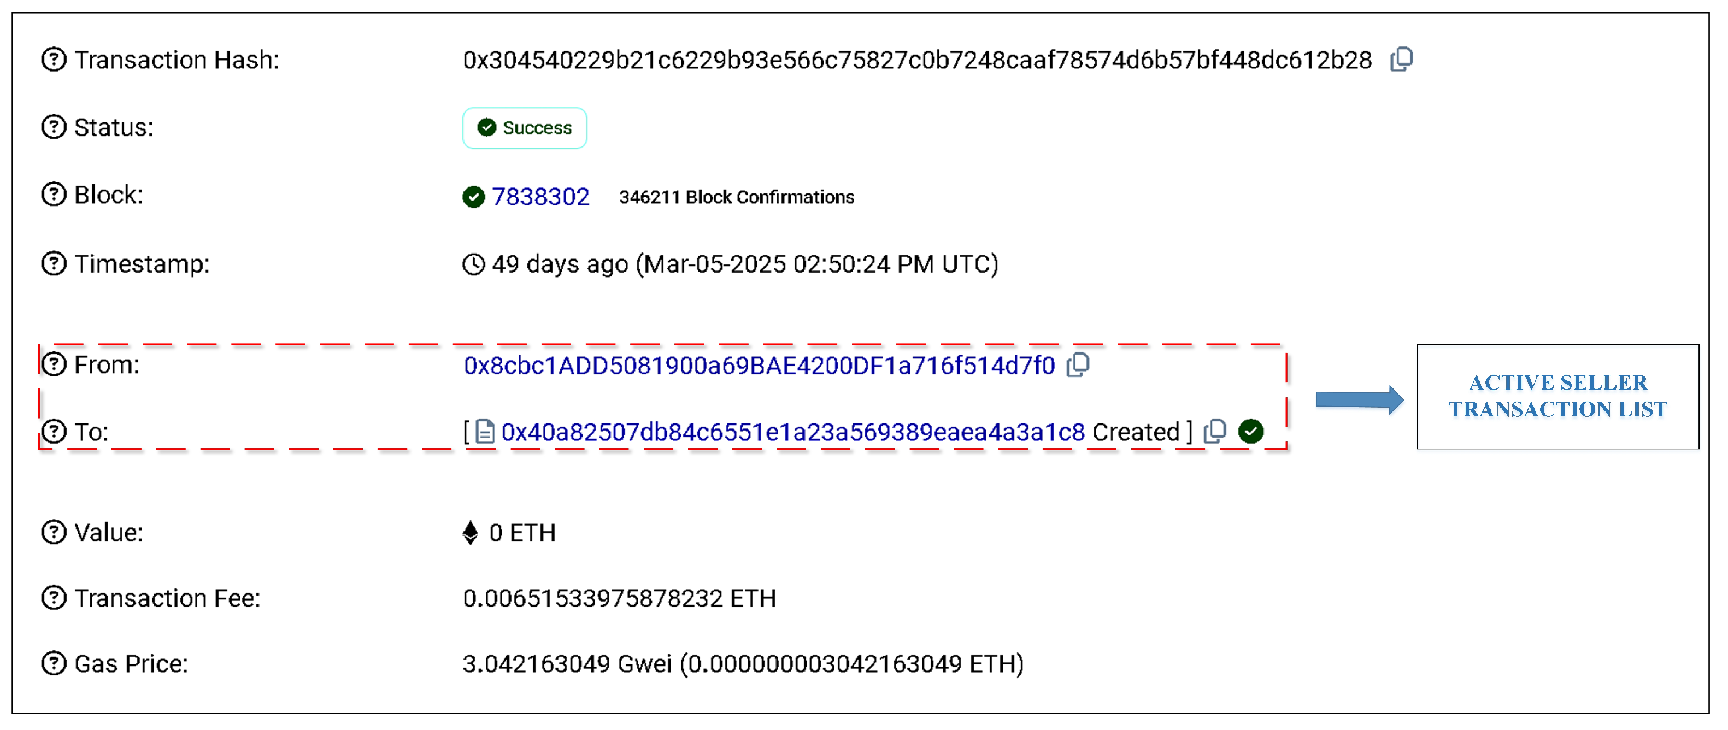Copy the created contract address
Viewport: 1728px width, 730px height.
(x=1215, y=432)
